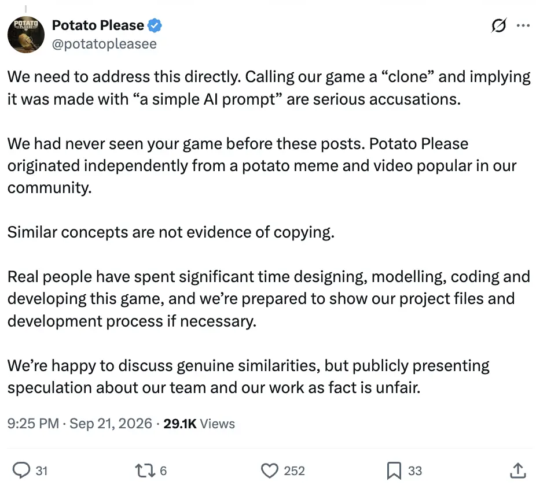Click the Potato Please display name

coord(98,25)
